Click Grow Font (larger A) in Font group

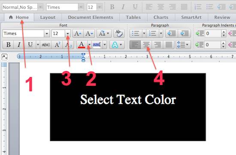coord(78,33)
